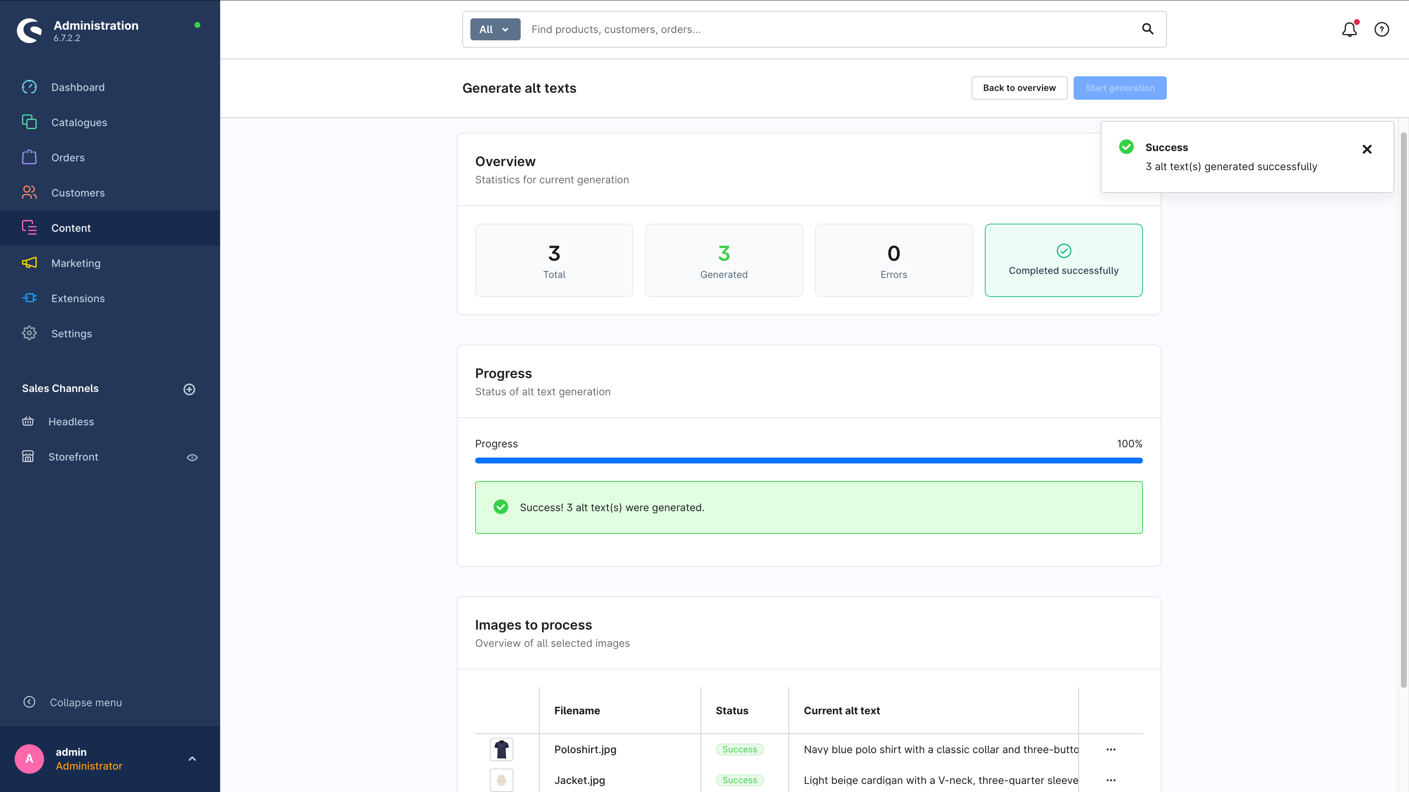The image size is (1409, 792).
Task: Open the notifications bell icon
Action: click(1349, 29)
